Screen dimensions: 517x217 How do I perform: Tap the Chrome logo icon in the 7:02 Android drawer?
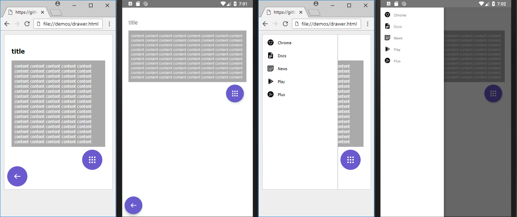(387, 15)
